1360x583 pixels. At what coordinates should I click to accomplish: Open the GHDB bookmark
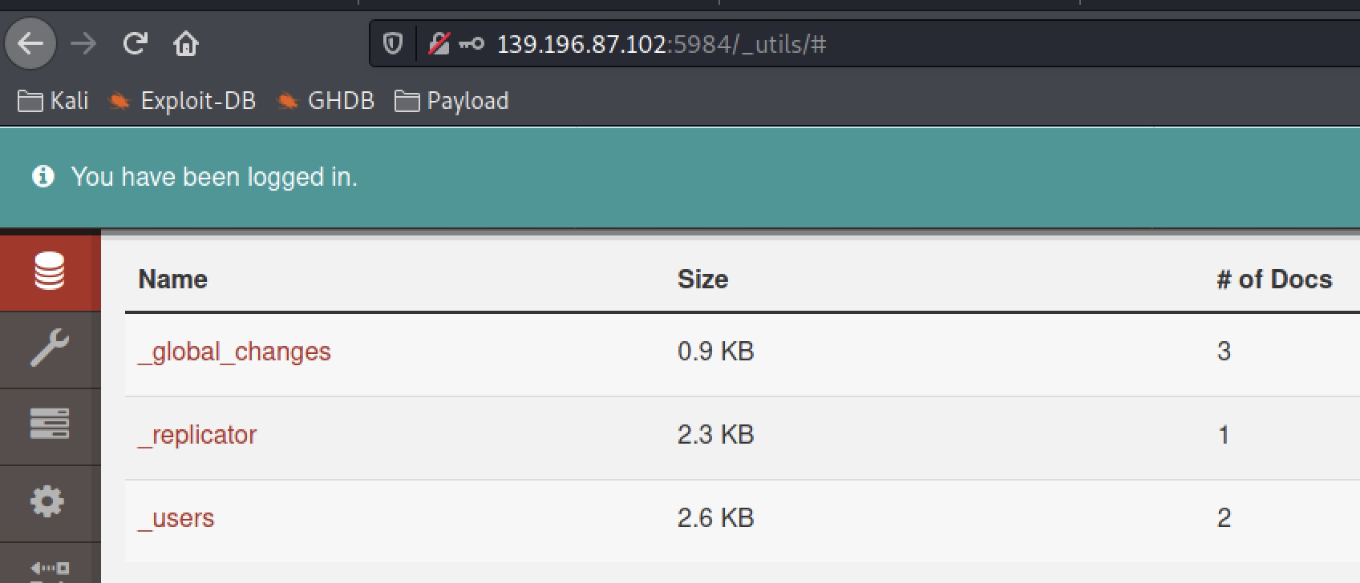click(325, 101)
